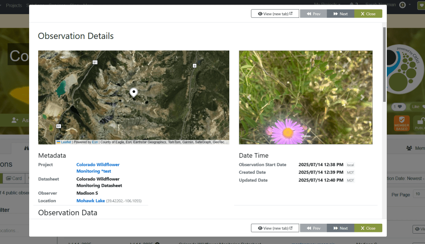Go to Prev observation at top
The image size is (425, 244).
tap(313, 14)
